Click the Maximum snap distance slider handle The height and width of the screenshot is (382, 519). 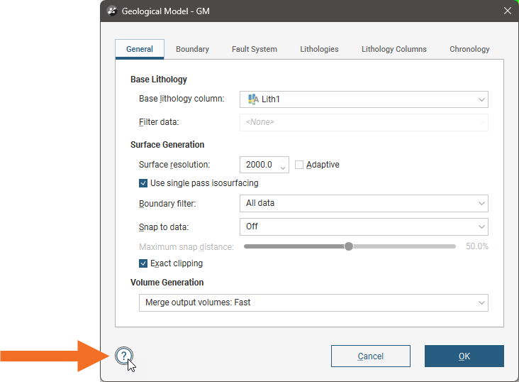tap(348, 246)
